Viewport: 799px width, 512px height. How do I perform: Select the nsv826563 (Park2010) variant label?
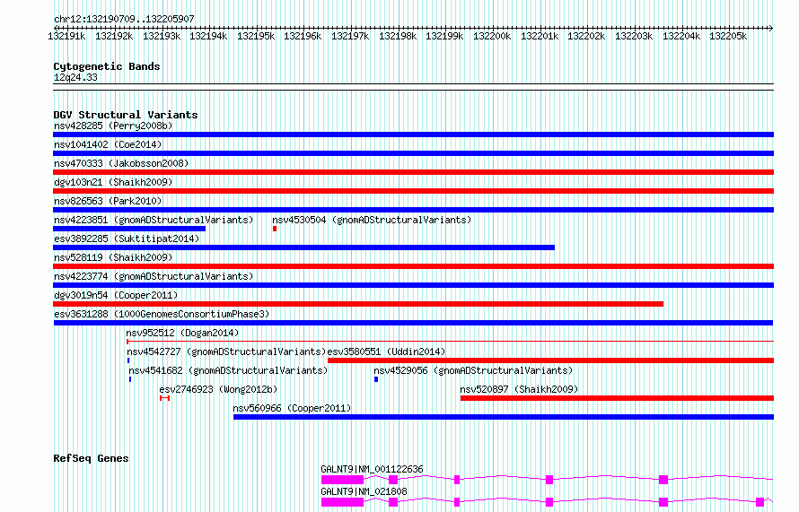click(108, 201)
